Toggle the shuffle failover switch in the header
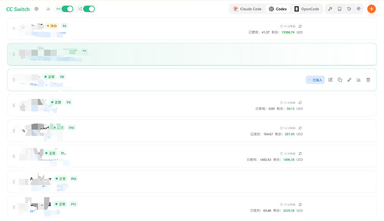The height and width of the screenshot is (221, 384). point(89,9)
